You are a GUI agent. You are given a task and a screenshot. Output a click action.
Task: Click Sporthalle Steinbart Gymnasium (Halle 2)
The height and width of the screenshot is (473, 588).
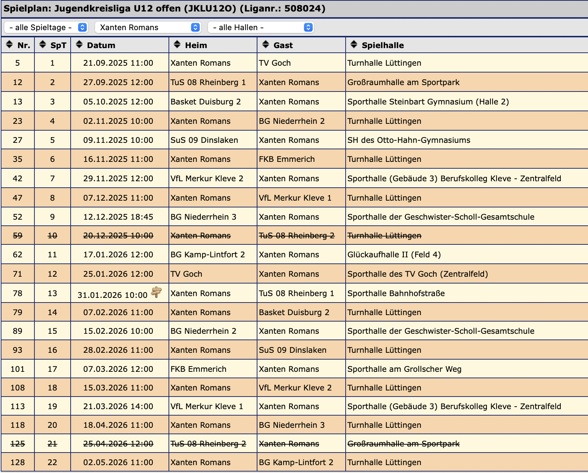(x=428, y=102)
